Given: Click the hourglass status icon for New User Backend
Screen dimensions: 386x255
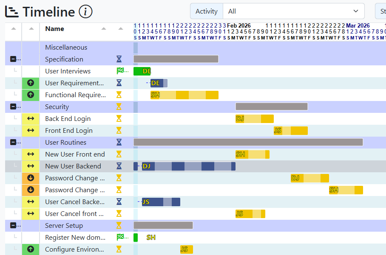Looking at the screenshot, I should point(119,166).
